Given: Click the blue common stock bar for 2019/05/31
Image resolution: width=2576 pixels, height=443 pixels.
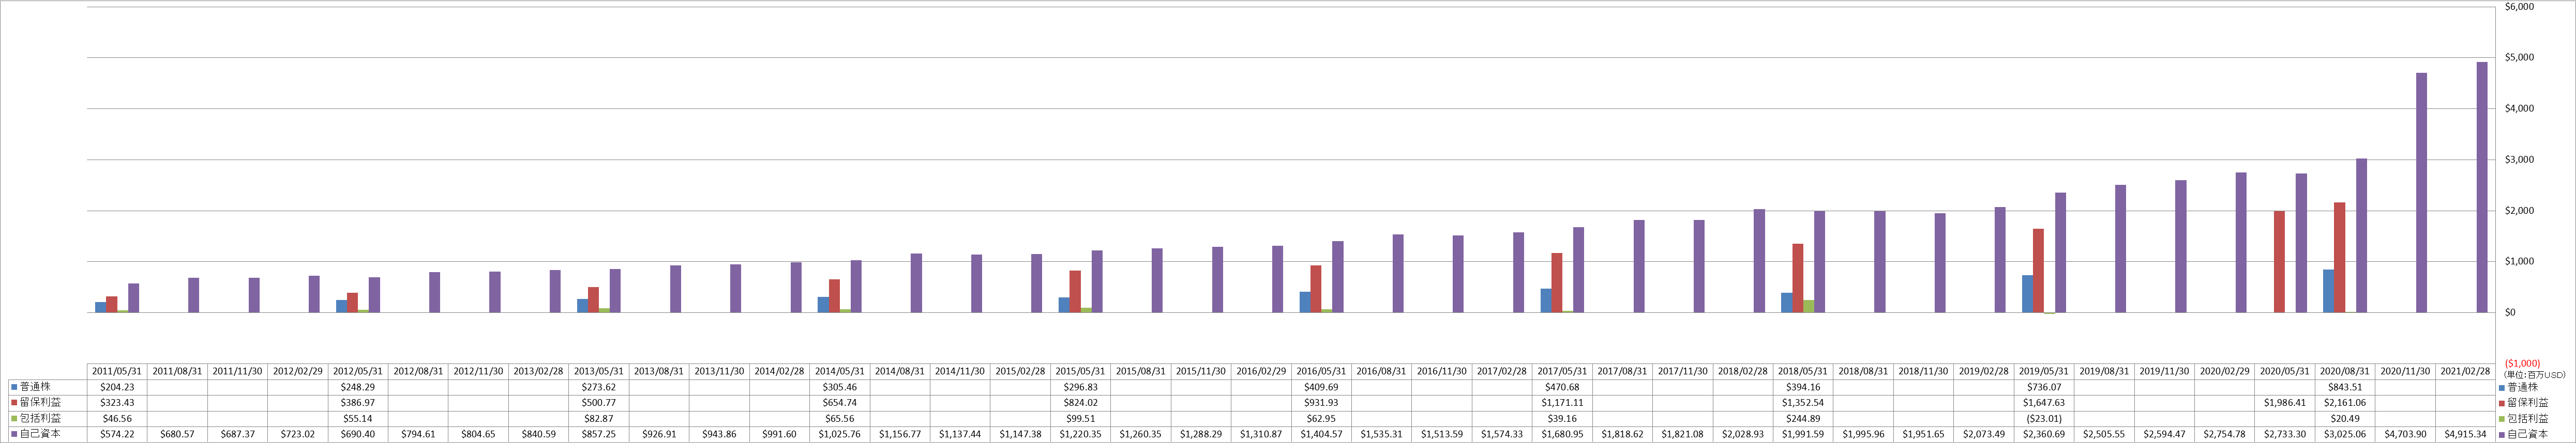Looking at the screenshot, I should (2028, 294).
